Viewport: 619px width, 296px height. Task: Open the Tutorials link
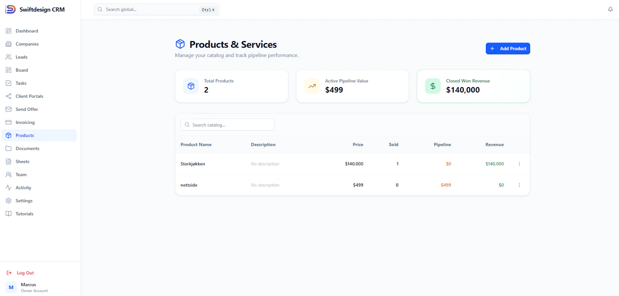39,214
